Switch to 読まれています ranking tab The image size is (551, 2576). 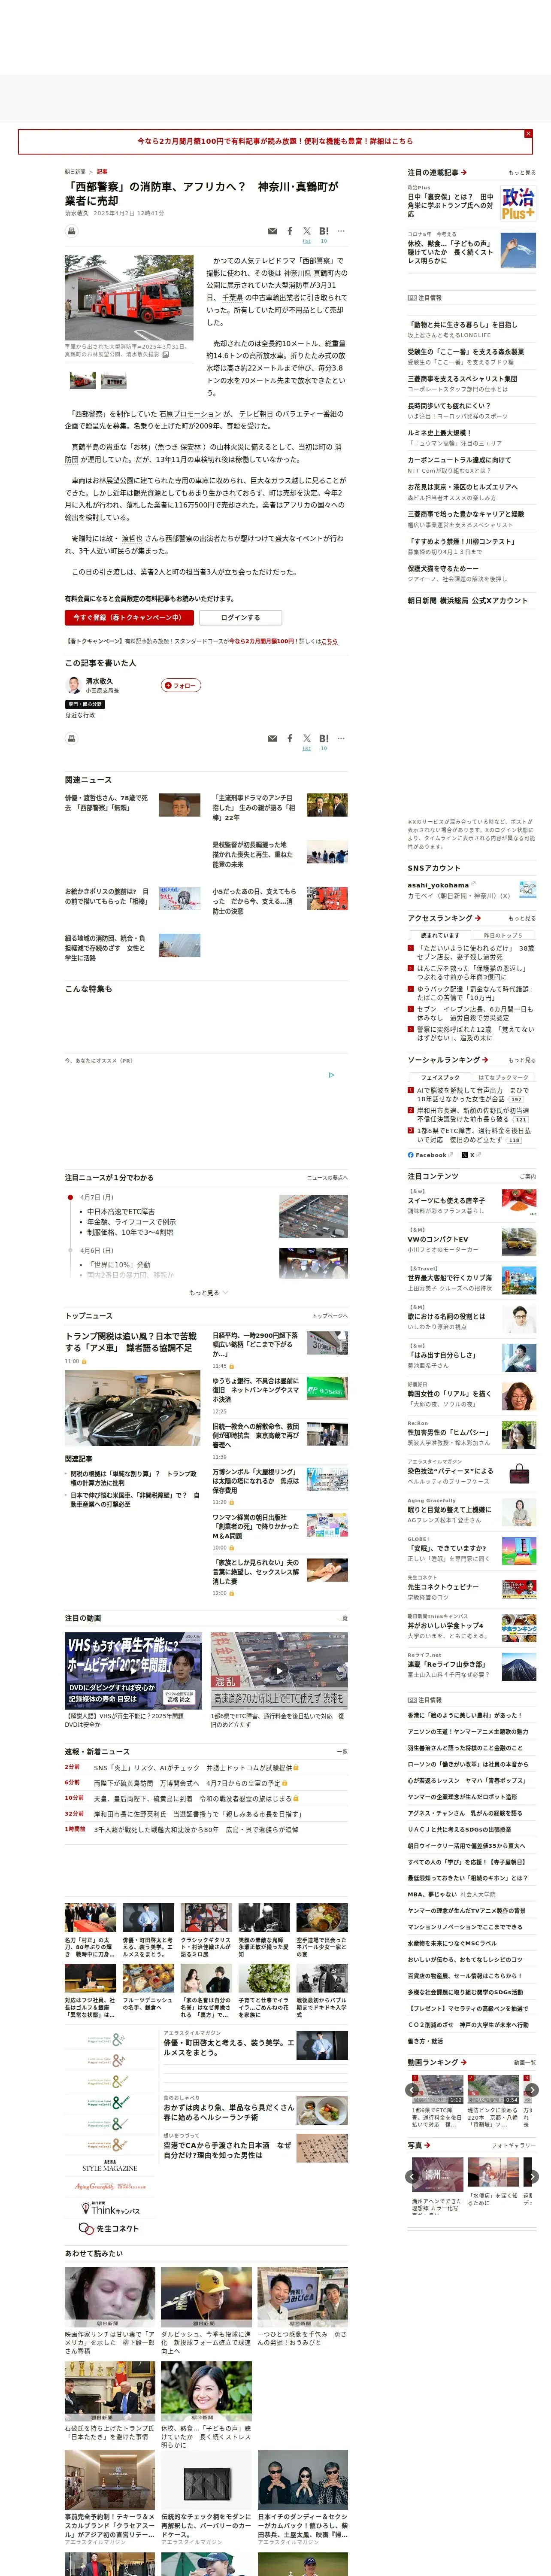[440, 935]
